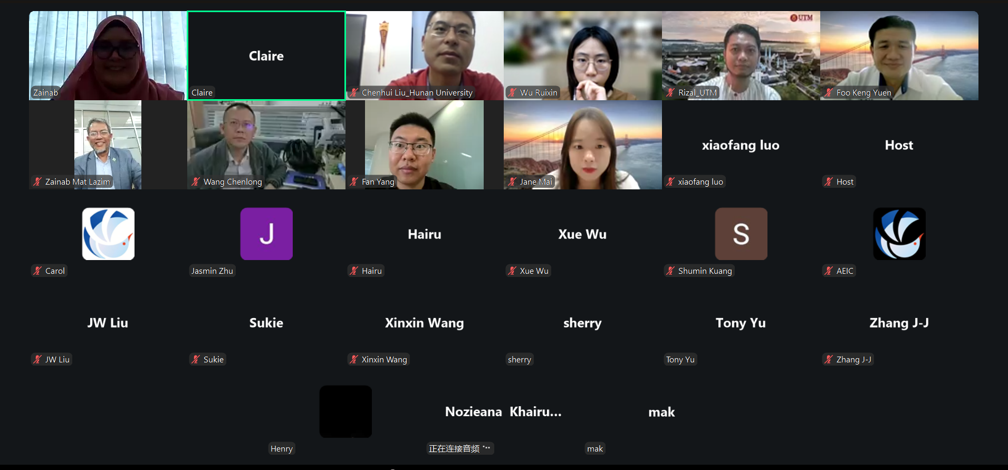Click the muted microphone icon on Host tile
The height and width of the screenshot is (470, 1008).
(x=829, y=181)
